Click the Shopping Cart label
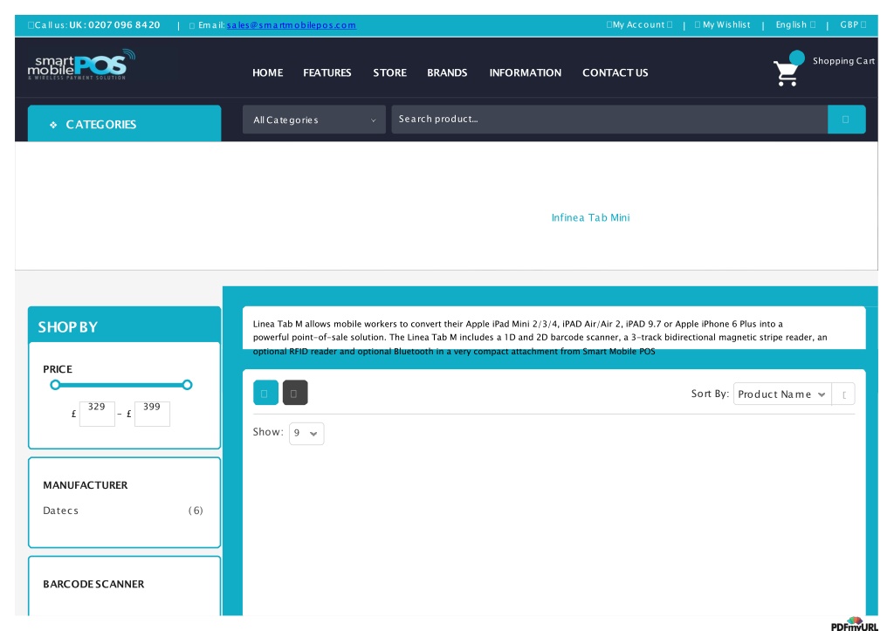This screenshot has height=631, width=894. [844, 60]
